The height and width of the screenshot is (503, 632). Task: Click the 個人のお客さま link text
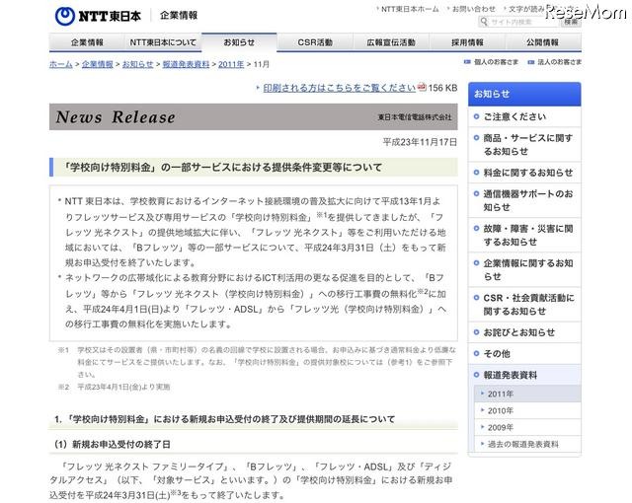(x=496, y=62)
